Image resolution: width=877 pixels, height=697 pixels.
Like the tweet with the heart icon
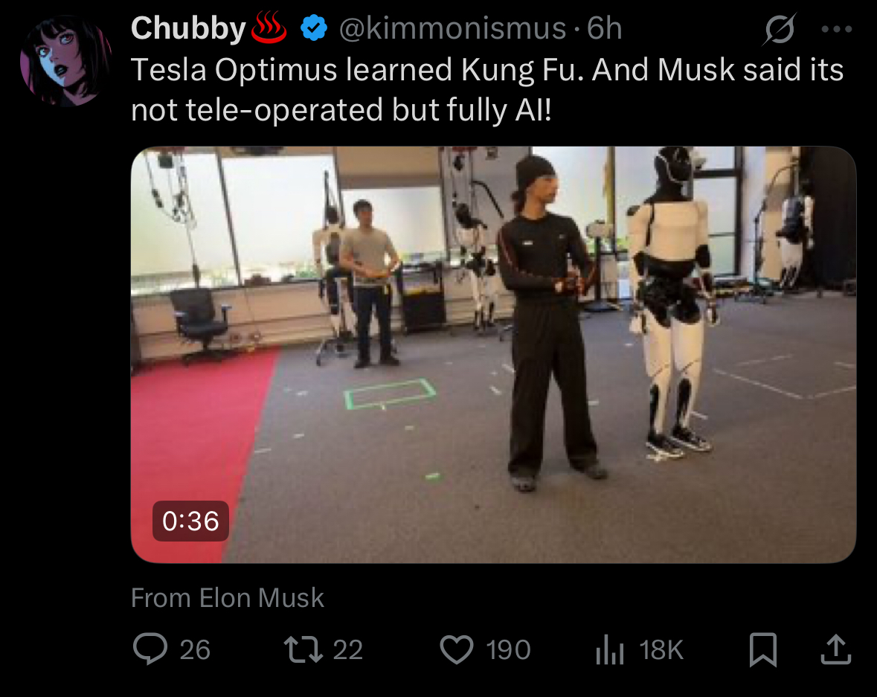pos(457,649)
